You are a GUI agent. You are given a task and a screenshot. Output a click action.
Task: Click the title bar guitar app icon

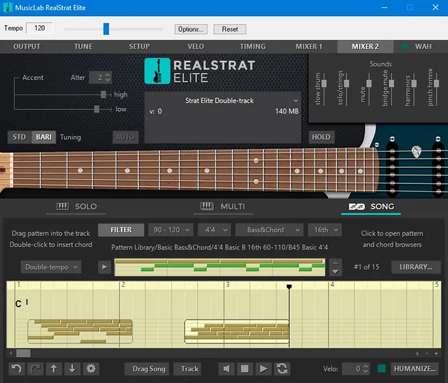point(8,7)
